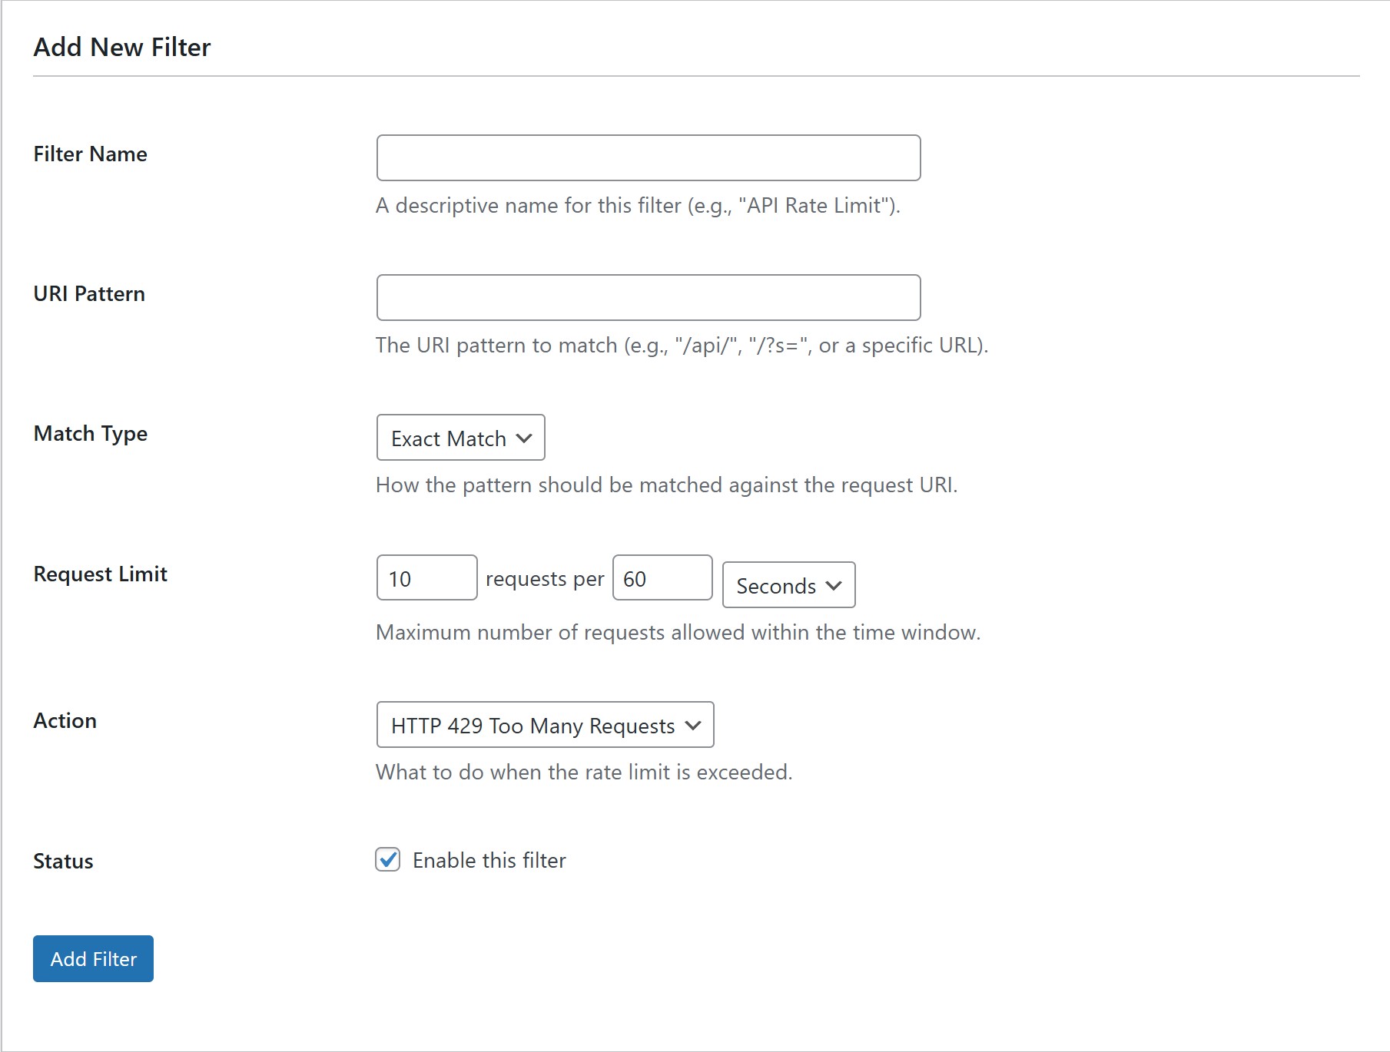This screenshot has width=1390, height=1052.
Task: Click the Request Limit label
Action: coord(100,574)
